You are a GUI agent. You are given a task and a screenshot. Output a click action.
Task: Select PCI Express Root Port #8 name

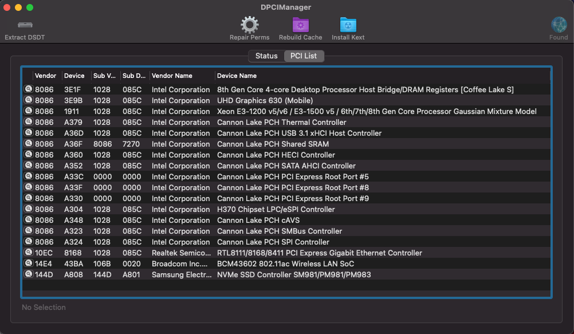[293, 187]
